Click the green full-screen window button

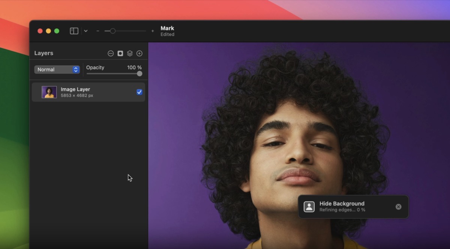[57, 31]
